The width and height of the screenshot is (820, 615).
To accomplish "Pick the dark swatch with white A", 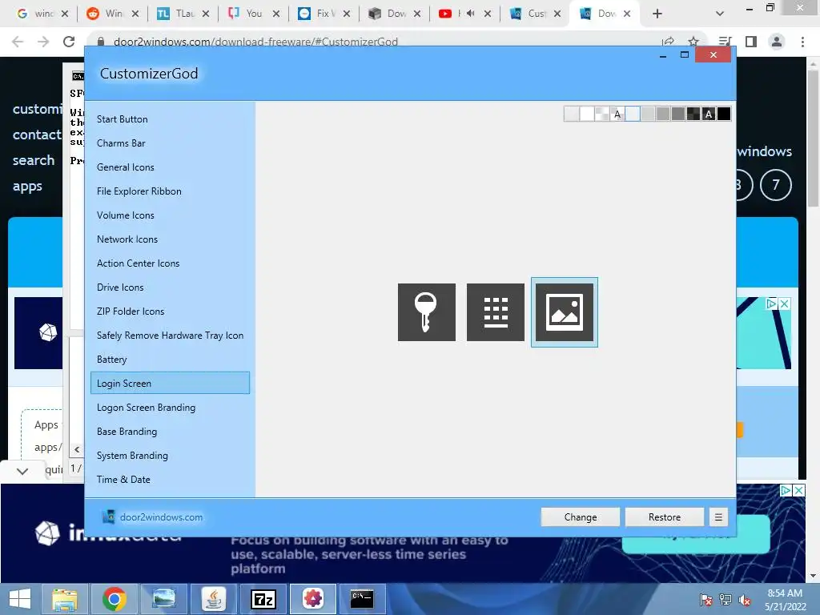I will coord(709,114).
